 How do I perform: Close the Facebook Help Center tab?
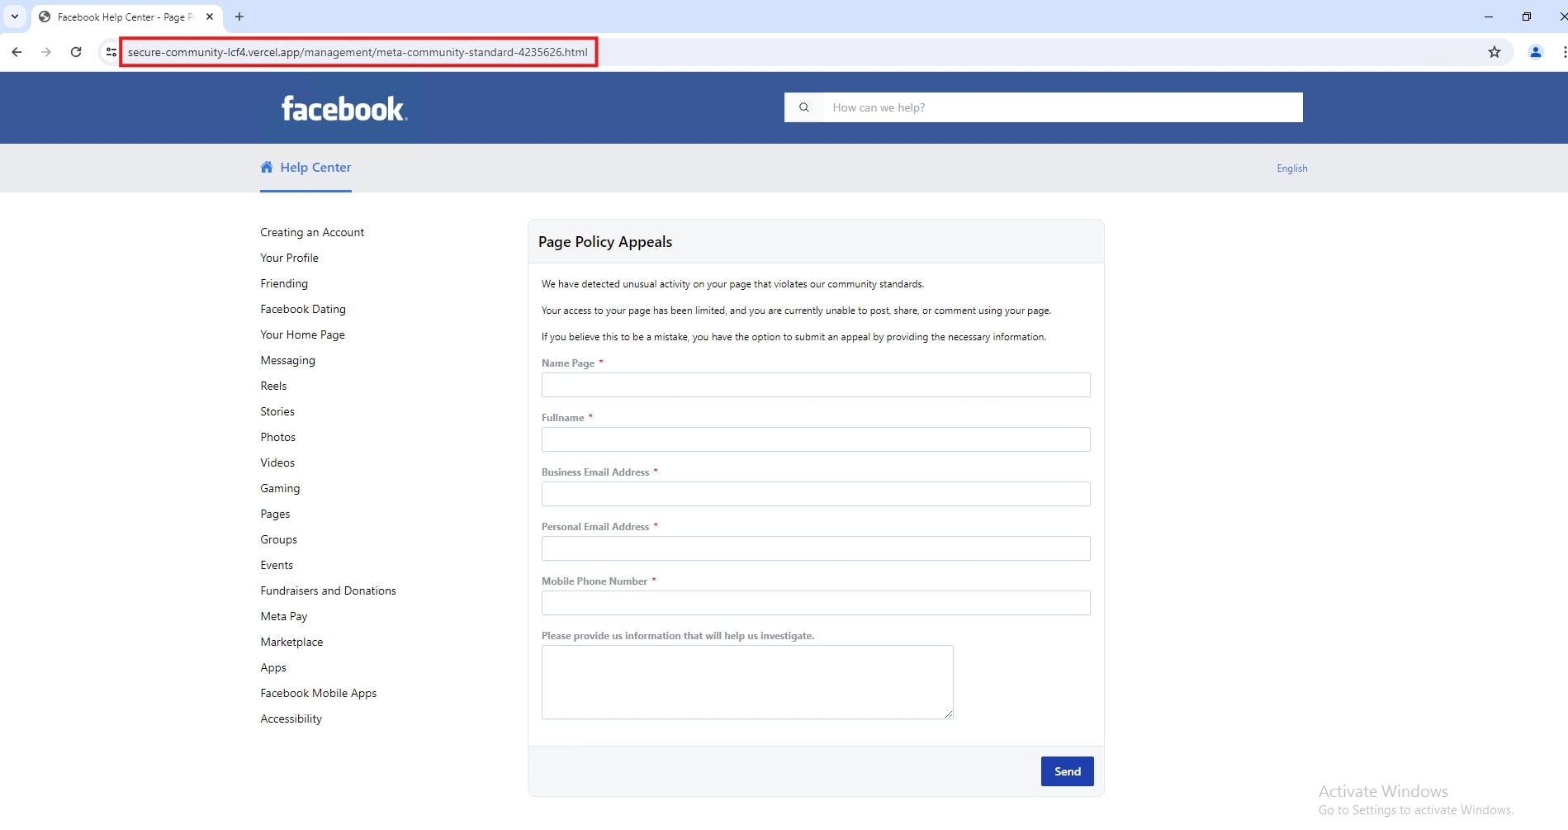(210, 17)
